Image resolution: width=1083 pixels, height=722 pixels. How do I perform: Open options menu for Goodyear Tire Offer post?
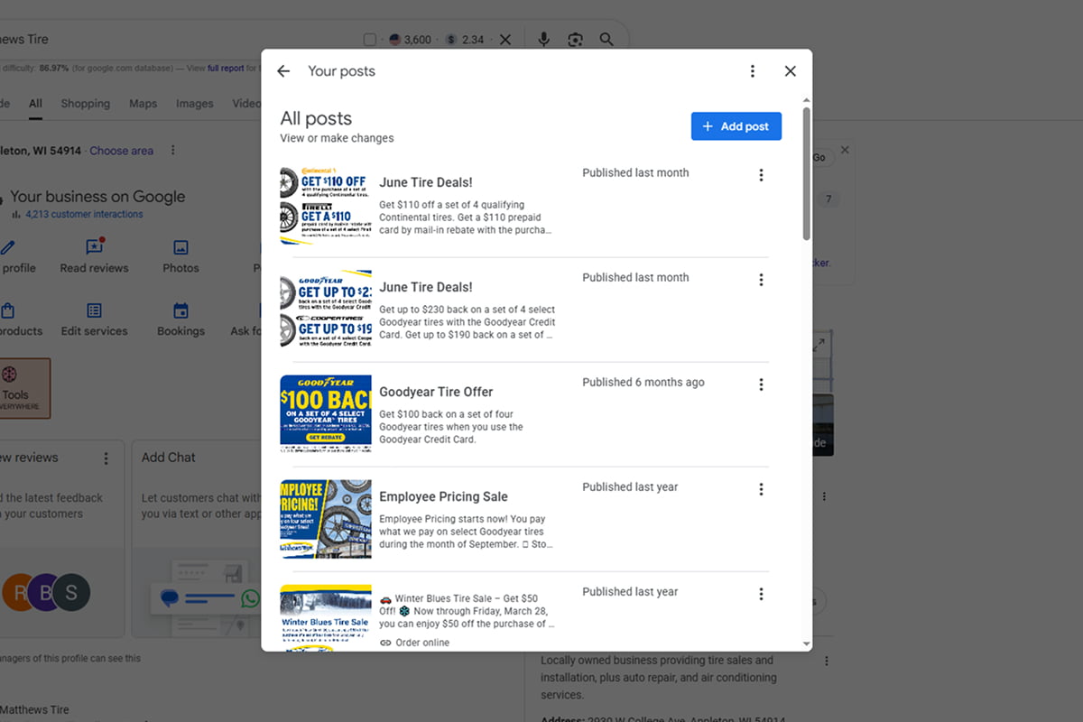[761, 384]
